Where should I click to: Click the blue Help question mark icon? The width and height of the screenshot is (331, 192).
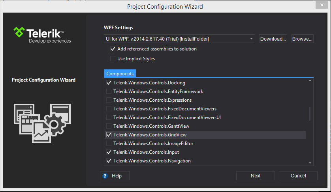105,176
